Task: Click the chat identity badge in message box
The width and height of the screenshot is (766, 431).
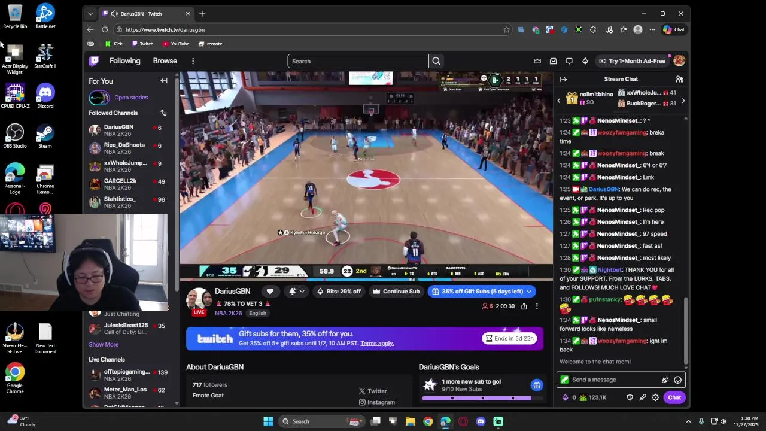Action: pos(564,380)
